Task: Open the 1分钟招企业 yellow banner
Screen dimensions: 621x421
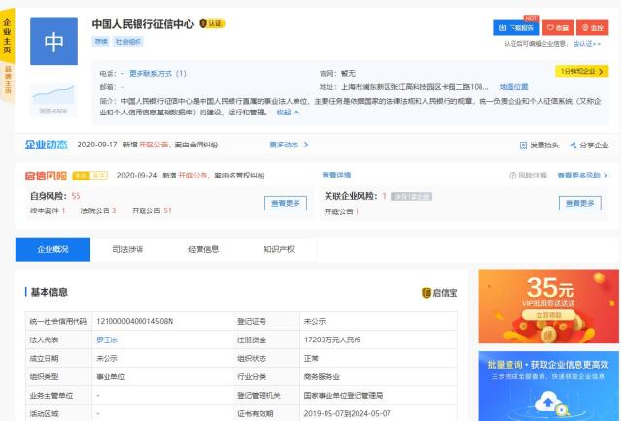Action: pyautogui.click(x=582, y=71)
